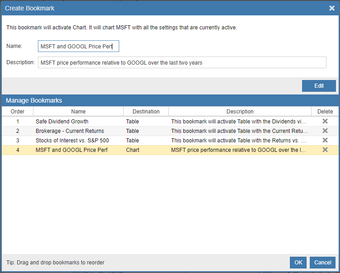Focus the Description input field

[182, 62]
